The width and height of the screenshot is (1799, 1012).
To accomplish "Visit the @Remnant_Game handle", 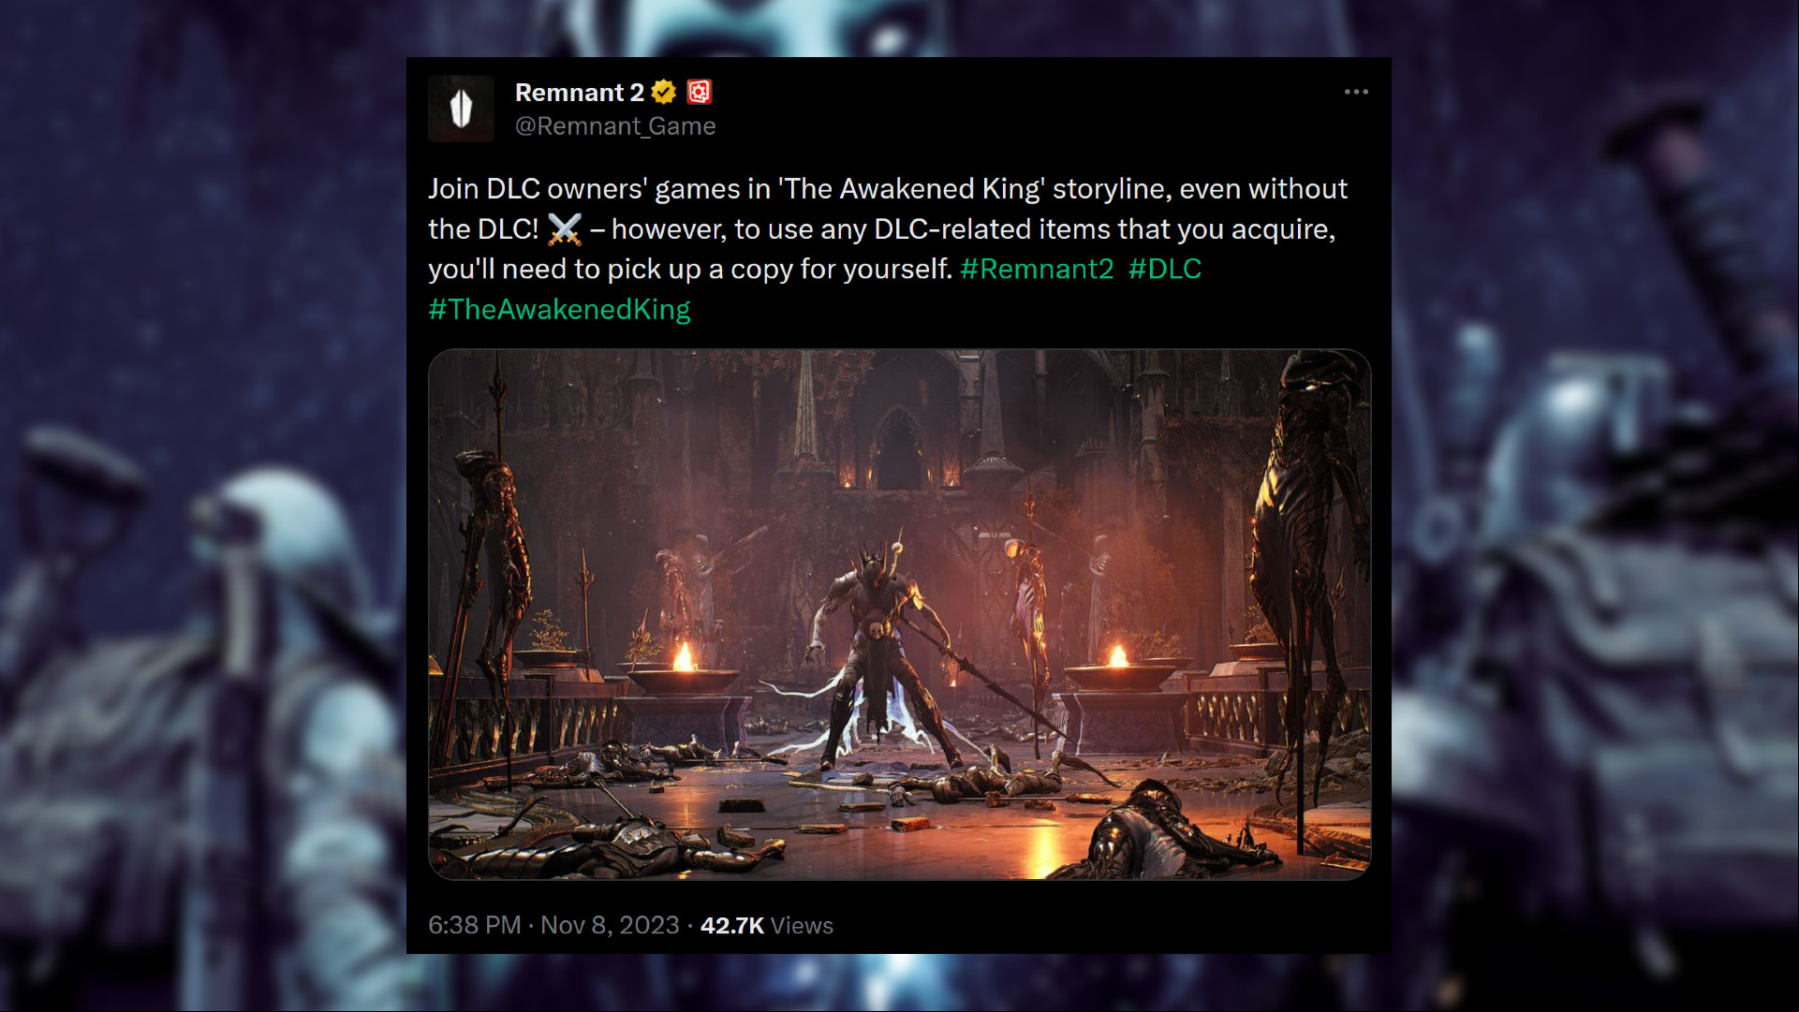I will point(615,126).
